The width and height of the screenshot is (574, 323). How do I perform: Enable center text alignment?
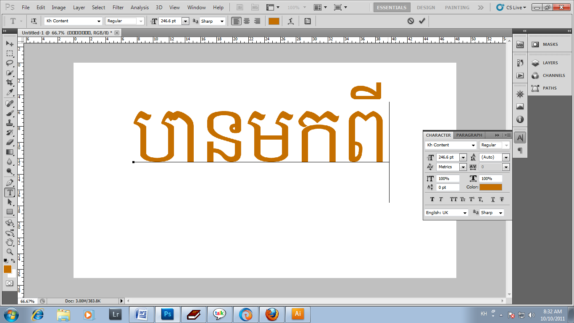coord(247,21)
